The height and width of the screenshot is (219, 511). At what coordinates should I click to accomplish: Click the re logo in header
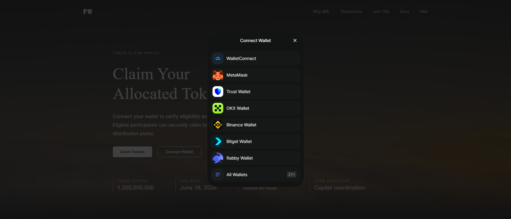click(x=88, y=11)
